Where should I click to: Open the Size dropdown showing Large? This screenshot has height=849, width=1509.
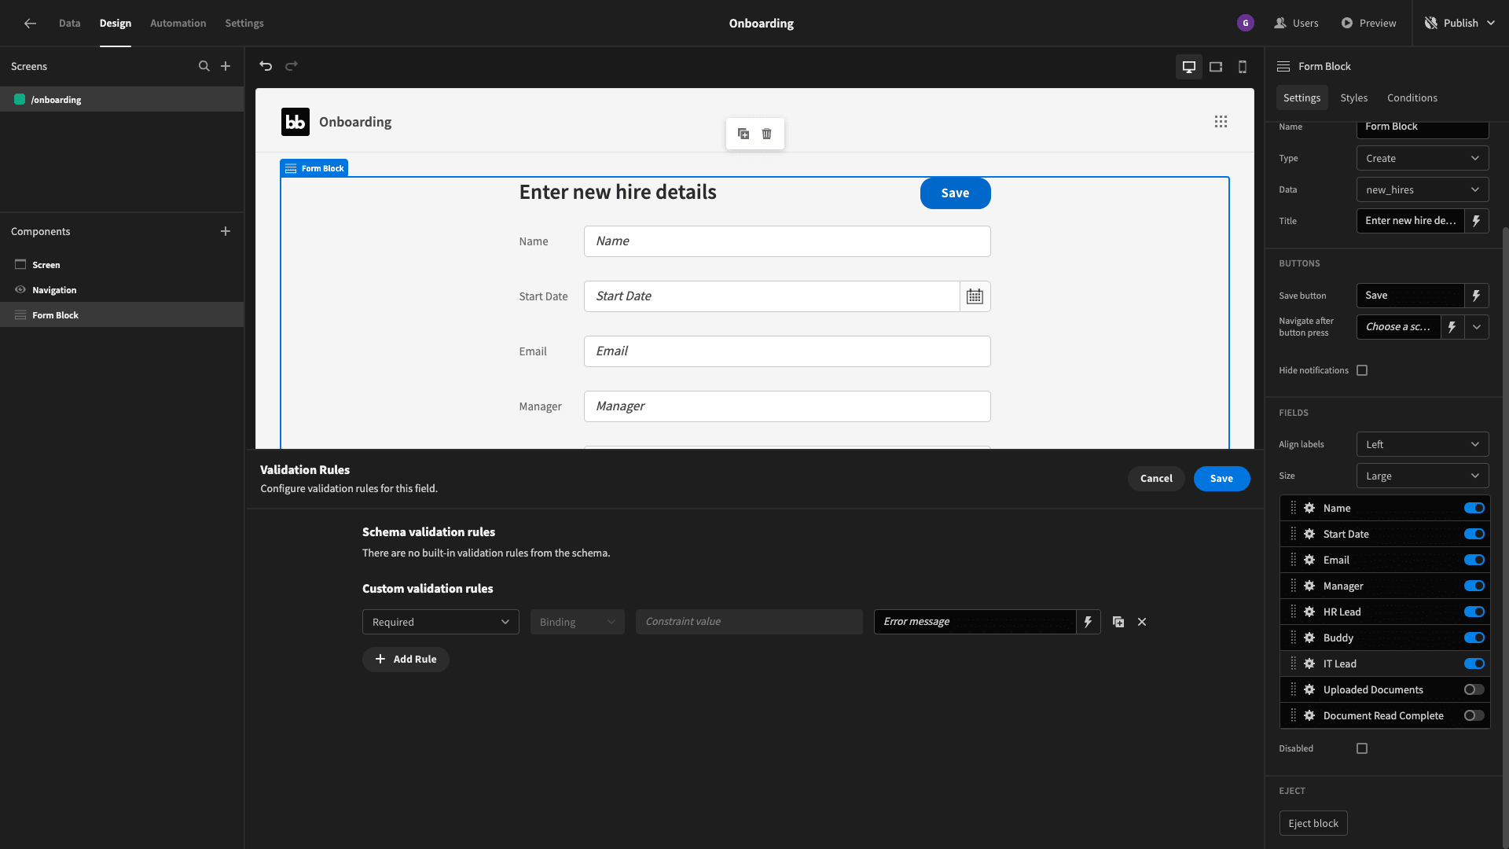(1423, 476)
